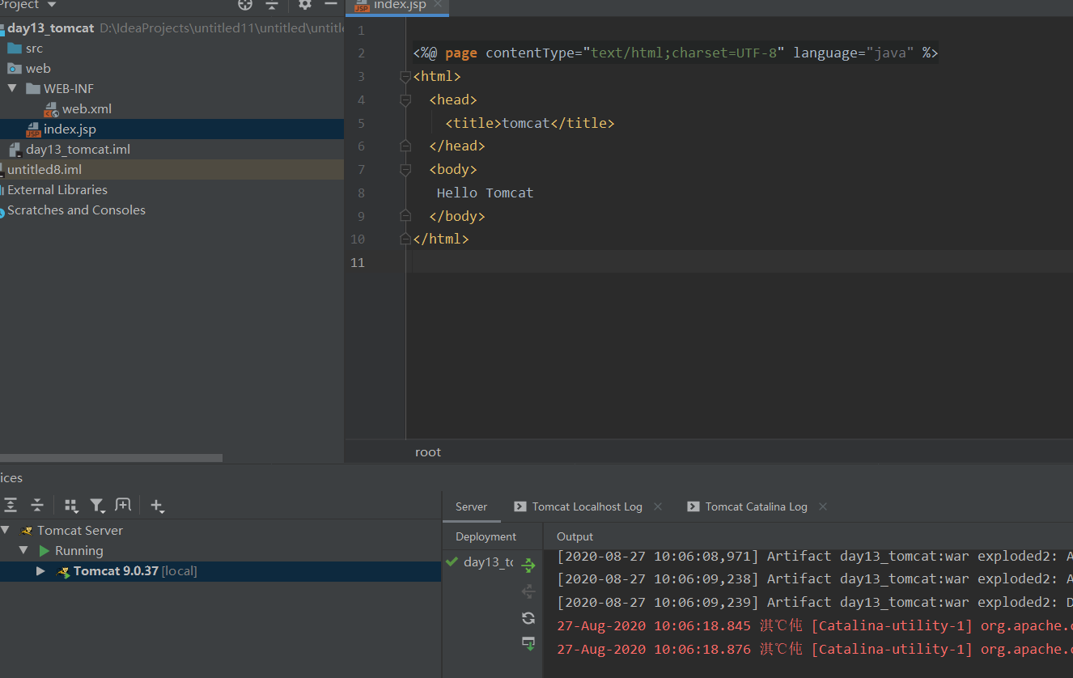The image size is (1073, 678).
Task: Collapse all nodes in Services toolbar
Action: 37,506
